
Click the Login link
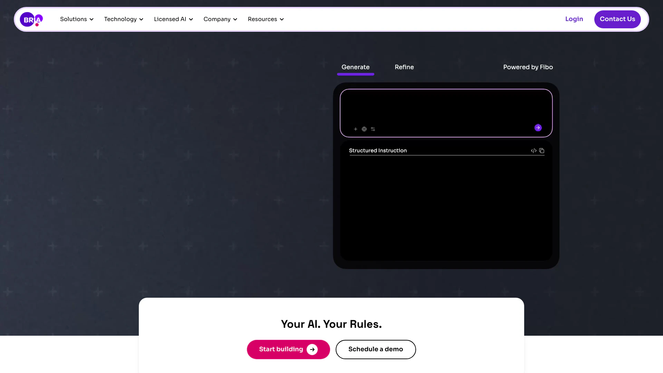(574, 19)
